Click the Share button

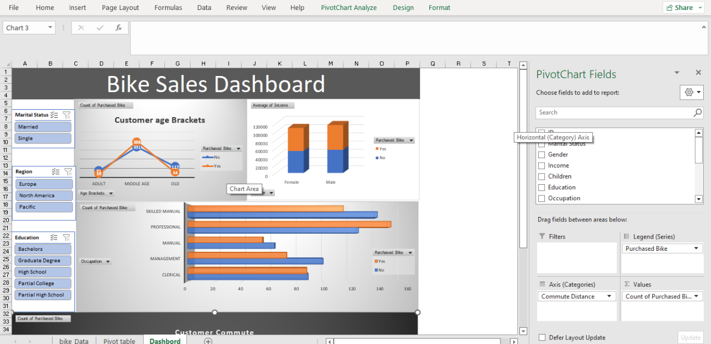click(683, 7)
